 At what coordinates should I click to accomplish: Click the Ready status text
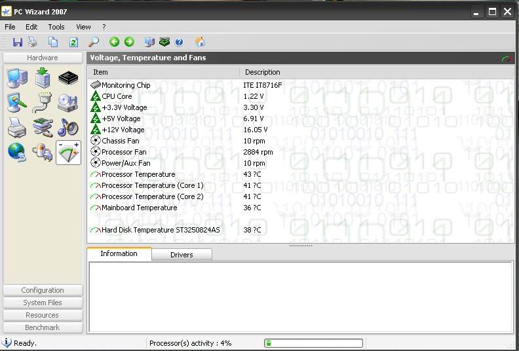click(25, 343)
